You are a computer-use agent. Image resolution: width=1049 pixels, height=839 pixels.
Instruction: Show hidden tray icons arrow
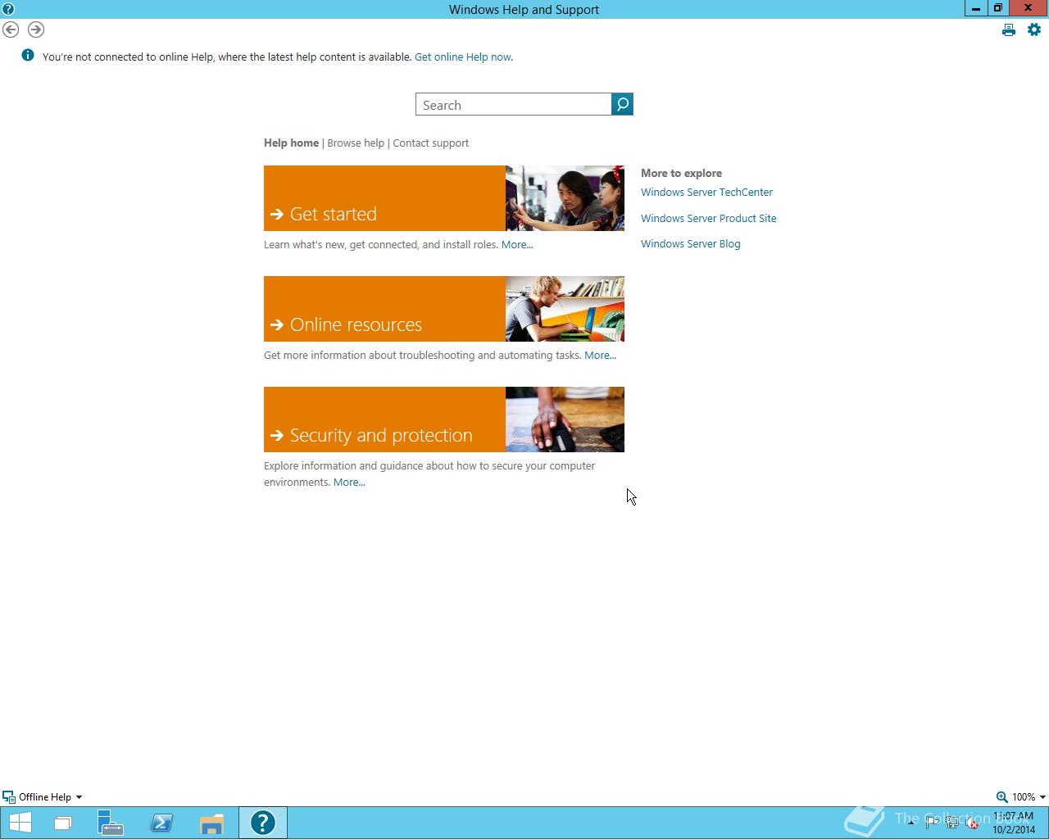click(x=910, y=823)
